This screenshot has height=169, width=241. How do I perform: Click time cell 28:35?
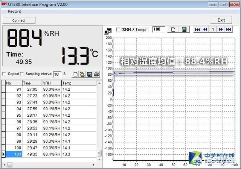coord(32,122)
